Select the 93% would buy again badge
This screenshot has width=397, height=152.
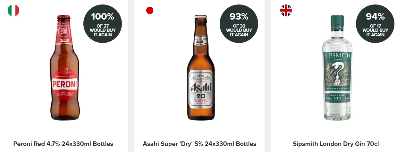tap(239, 24)
